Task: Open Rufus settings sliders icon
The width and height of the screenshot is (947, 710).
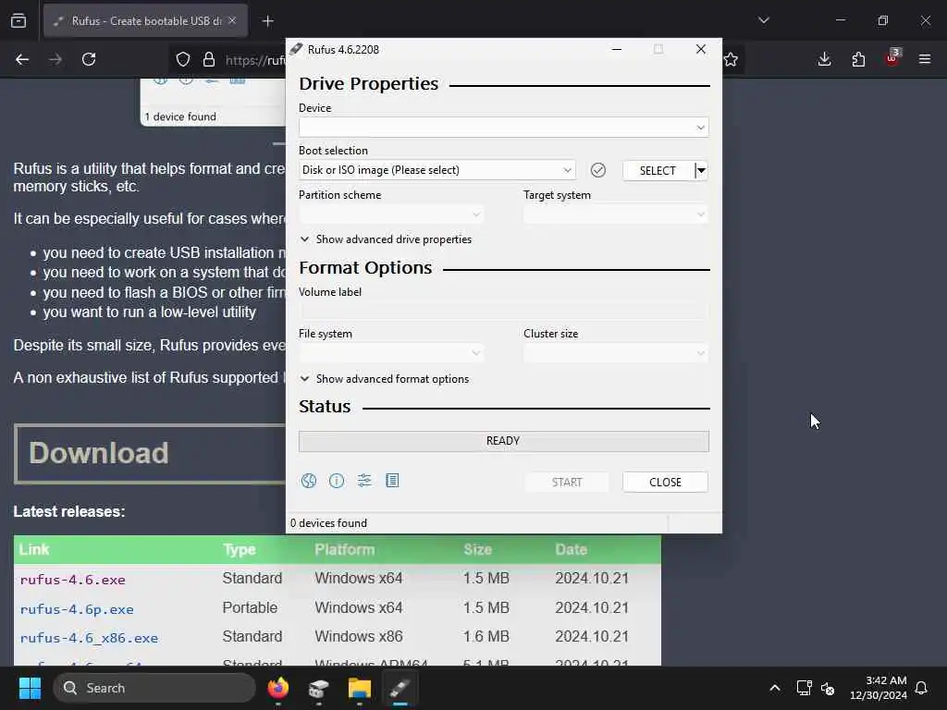Action: point(364,481)
